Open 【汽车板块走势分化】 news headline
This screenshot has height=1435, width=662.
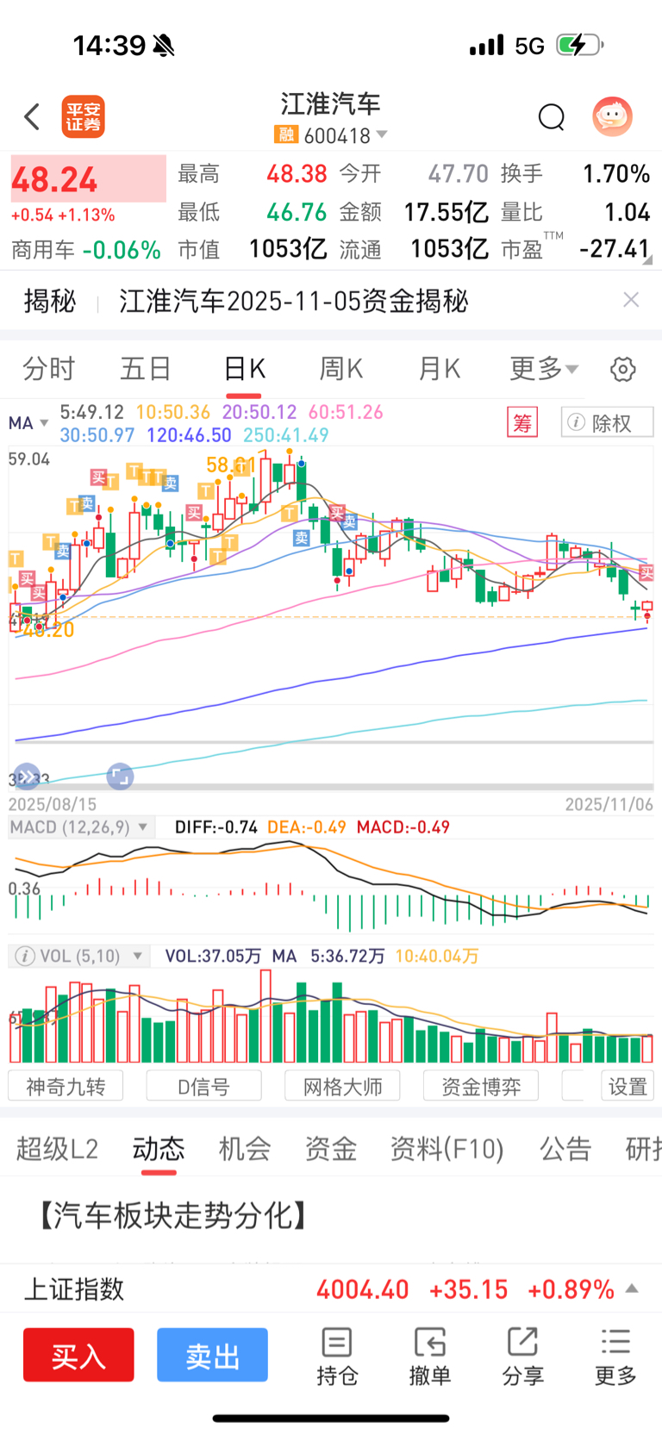coord(172,1216)
